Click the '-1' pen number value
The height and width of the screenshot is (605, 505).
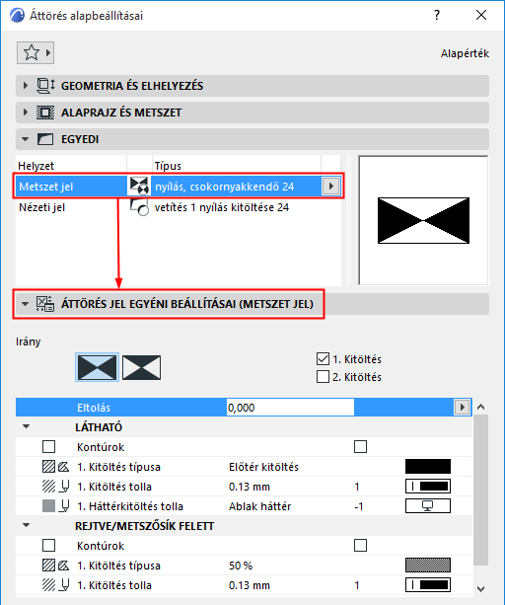358,506
